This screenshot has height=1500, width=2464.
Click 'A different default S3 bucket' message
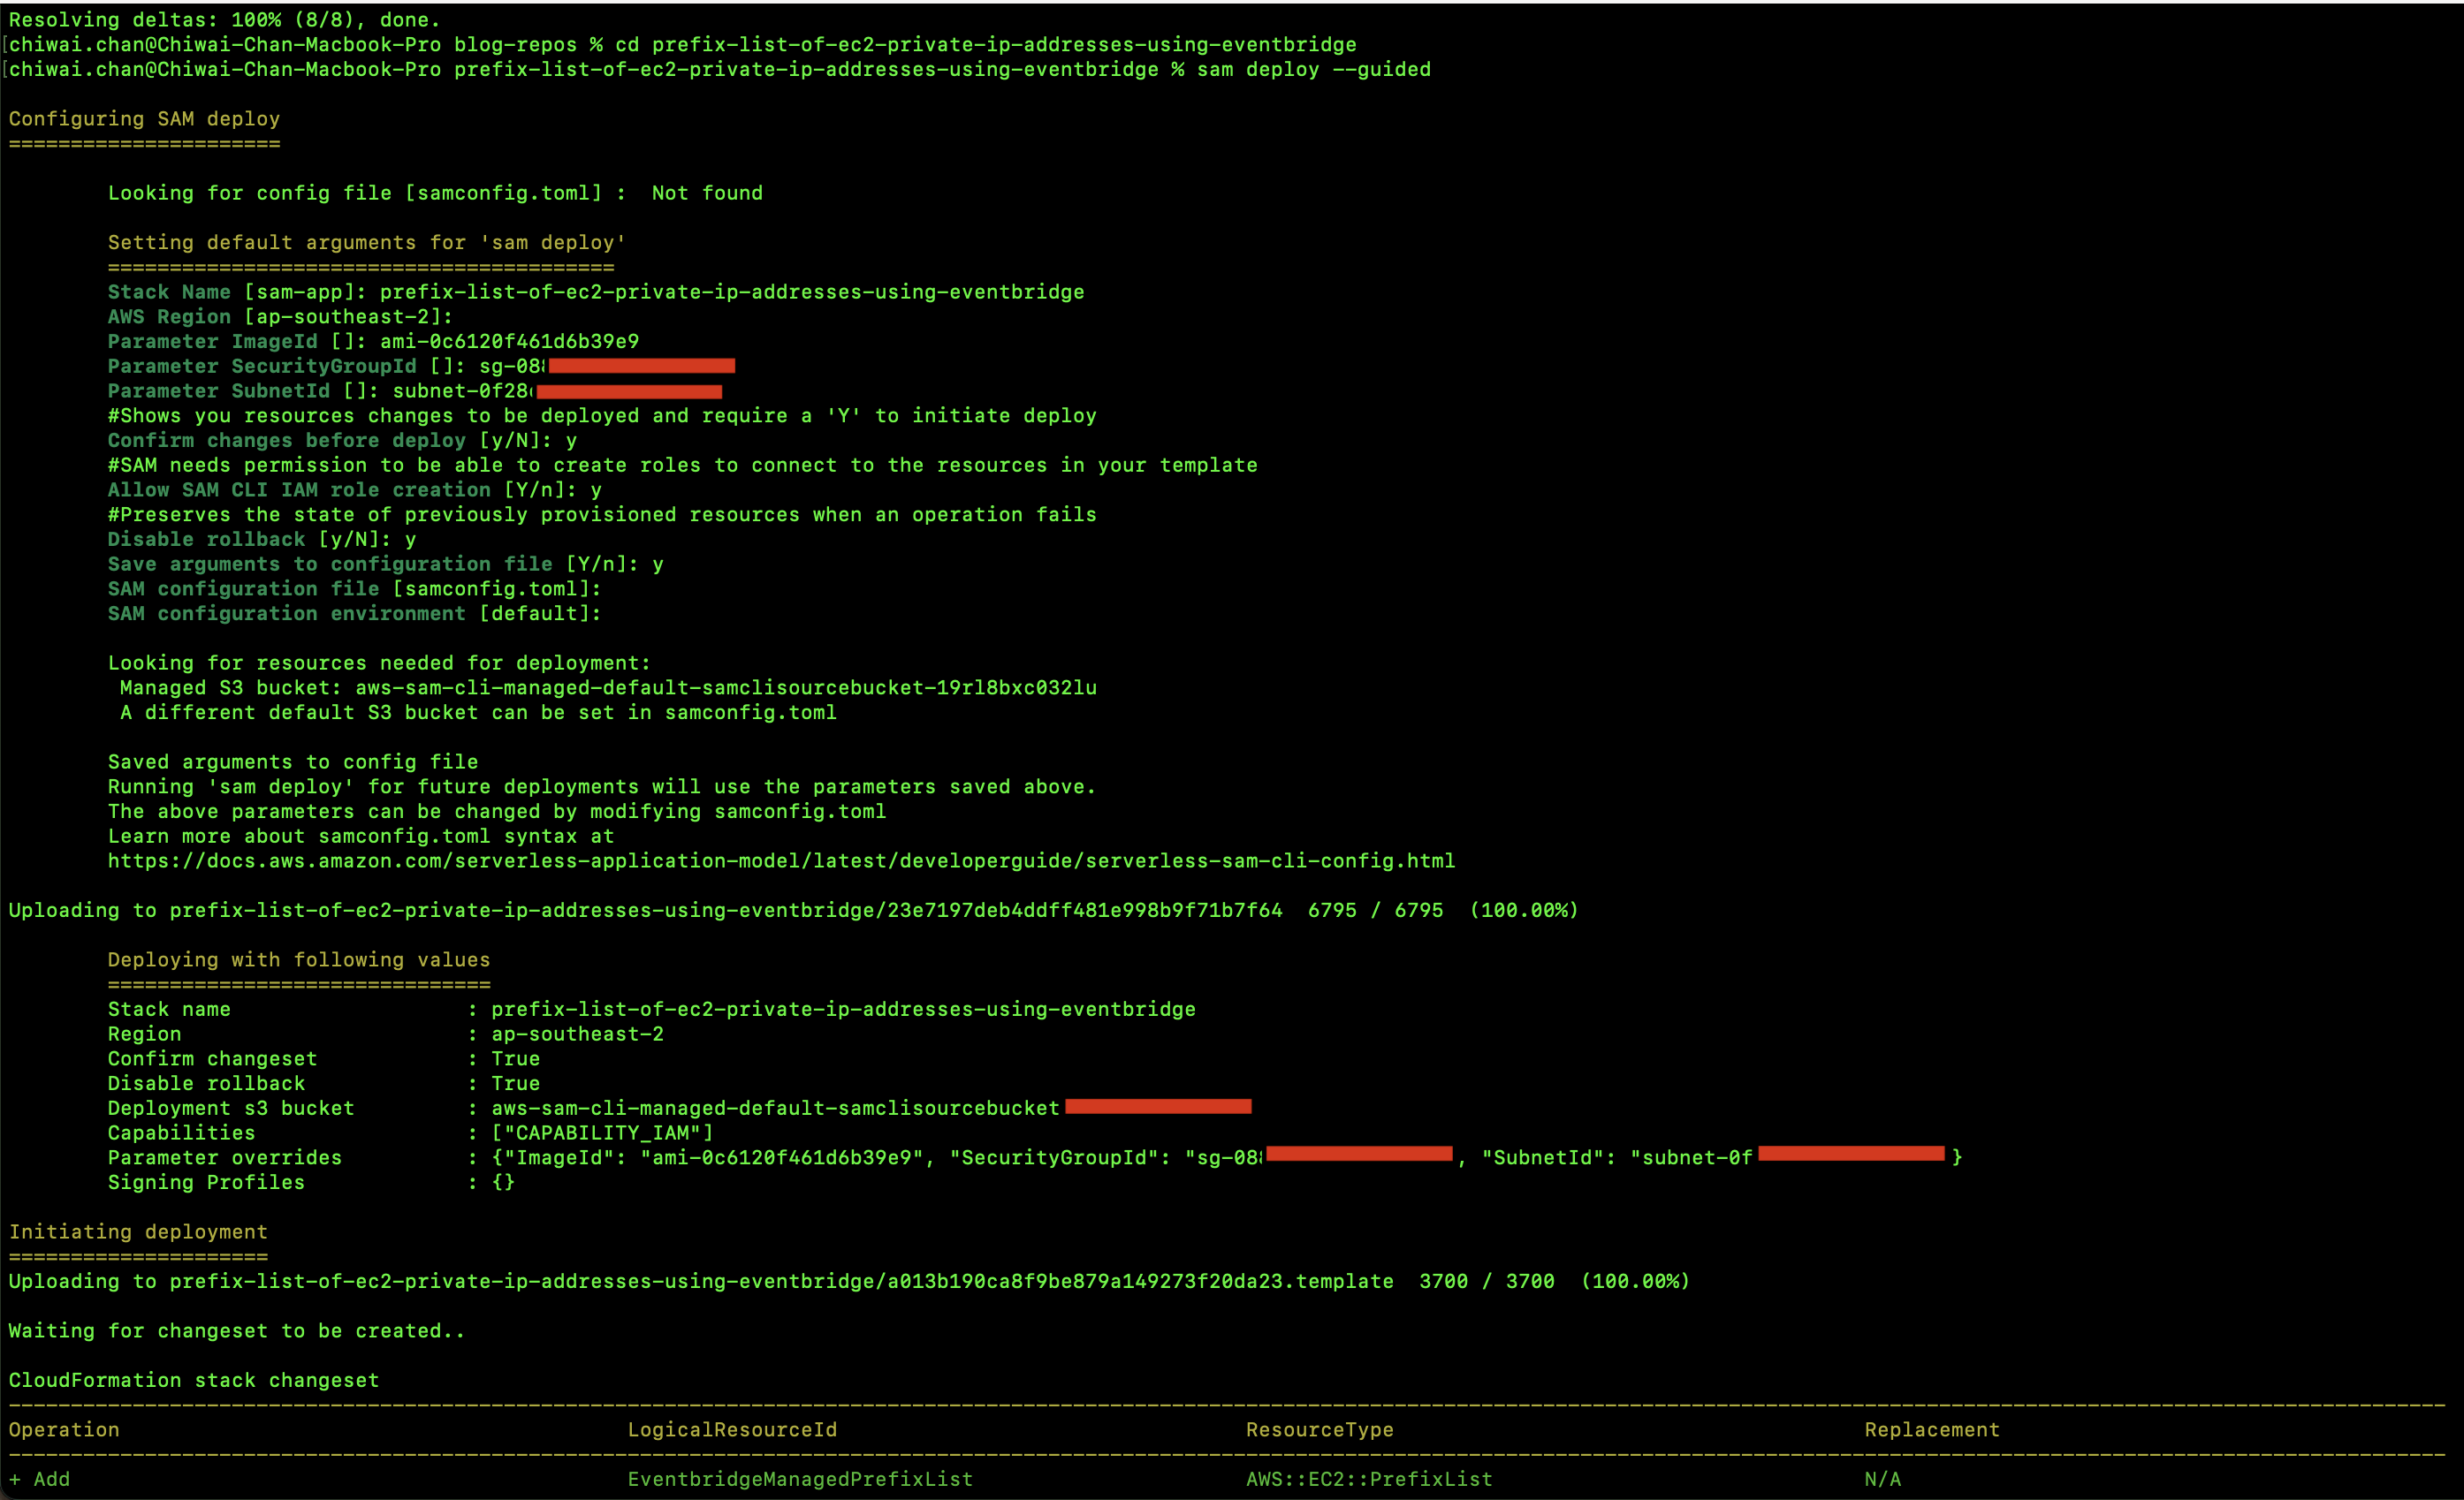(x=478, y=713)
